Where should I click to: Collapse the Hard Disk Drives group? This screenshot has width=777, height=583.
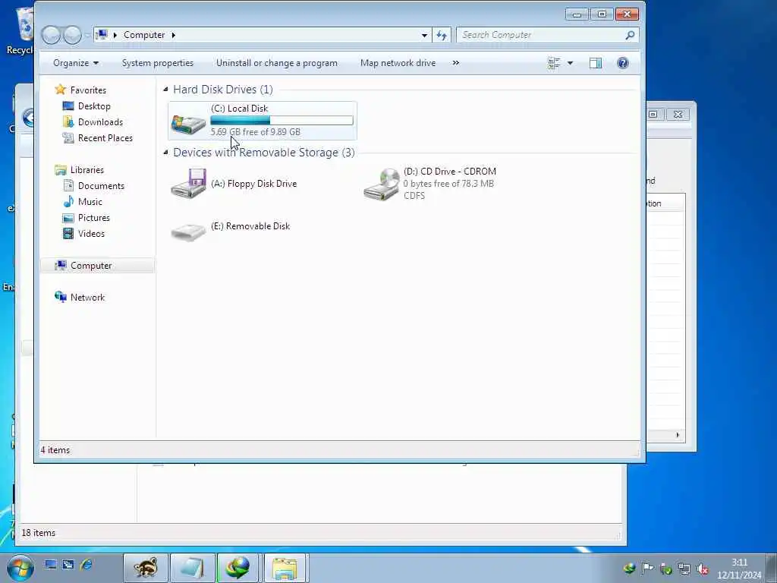point(165,90)
